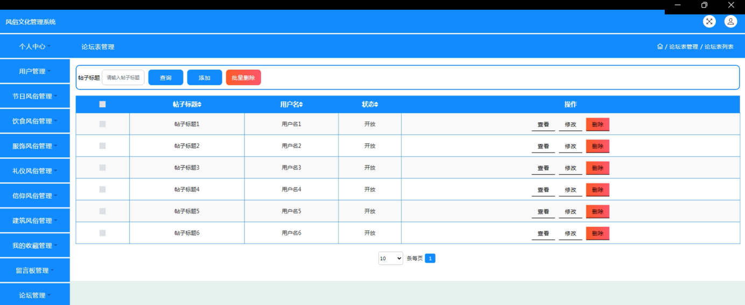Click 删除 for 帖子标题4 row
The width and height of the screenshot is (745, 305).
pos(598,190)
